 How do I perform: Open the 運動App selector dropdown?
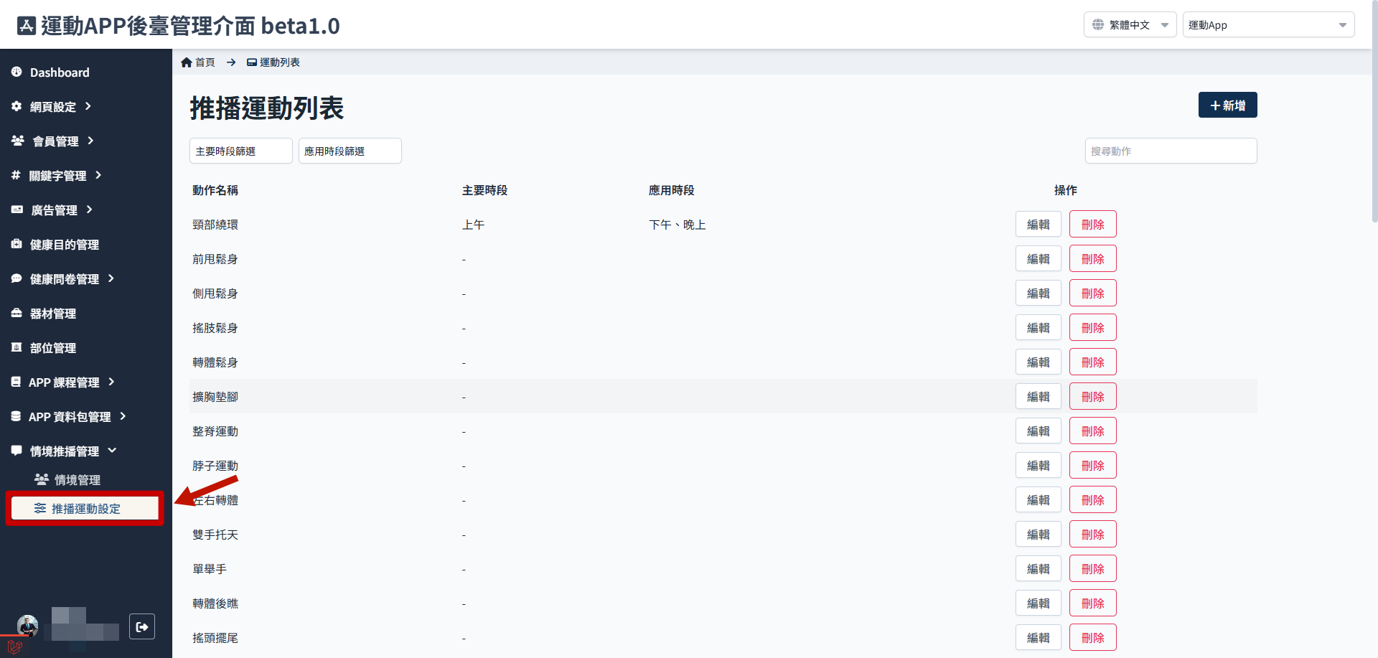click(1269, 24)
